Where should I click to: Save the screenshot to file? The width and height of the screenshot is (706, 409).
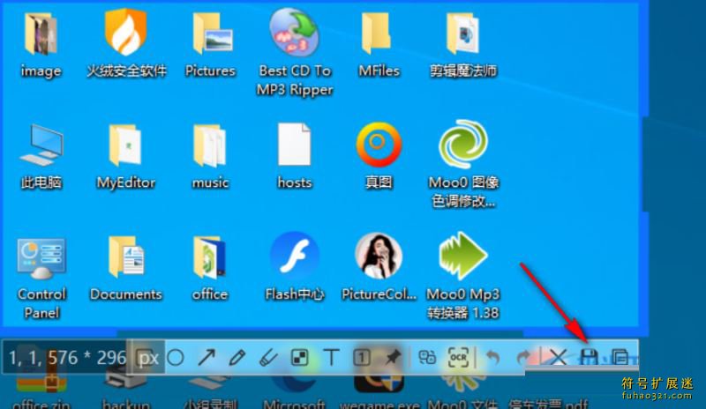coord(589,357)
